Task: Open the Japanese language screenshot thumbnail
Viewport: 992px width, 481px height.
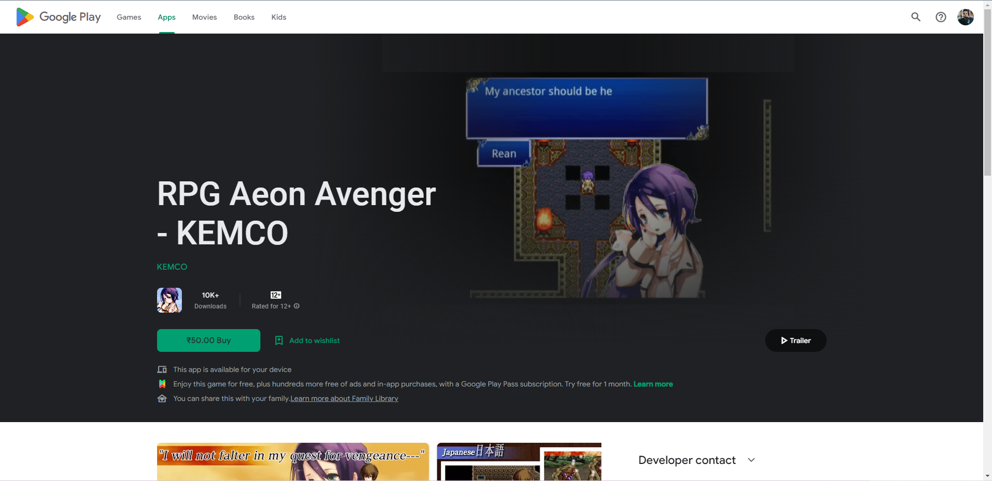Action: pyautogui.click(x=519, y=461)
